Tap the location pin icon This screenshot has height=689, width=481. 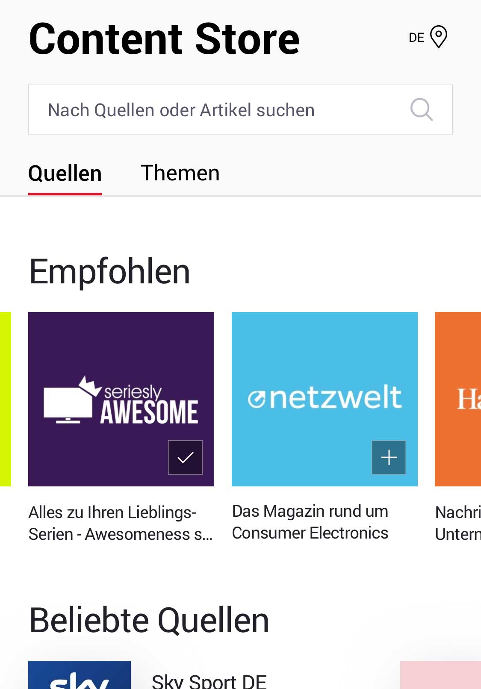438,37
